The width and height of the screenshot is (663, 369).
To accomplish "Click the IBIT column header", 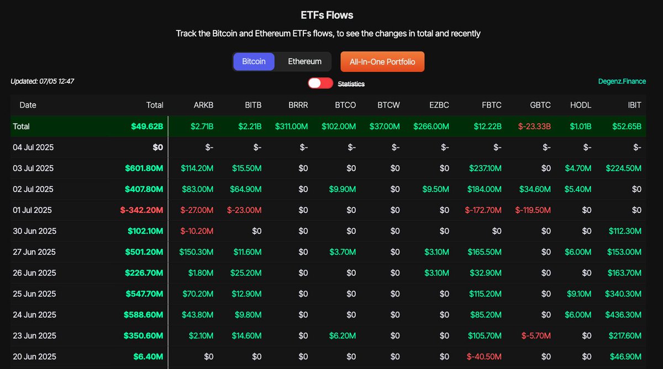I will click(633, 105).
